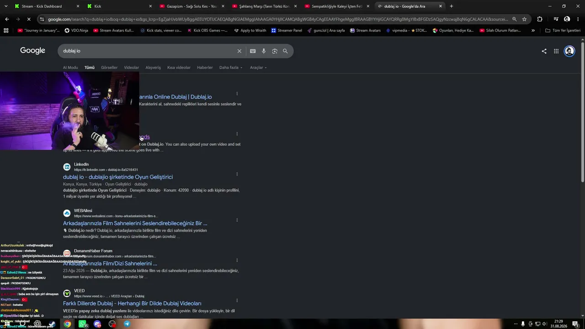Open Telegram from the taskbar

click(x=127, y=324)
